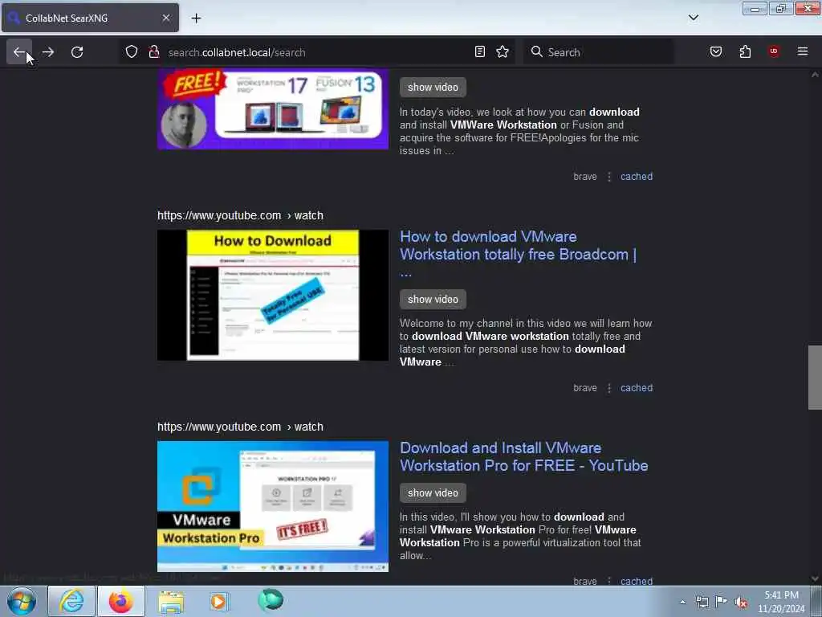The height and width of the screenshot is (617, 822).
Task: Open the Pocket save icon
Action: click(x=716, y=52)
